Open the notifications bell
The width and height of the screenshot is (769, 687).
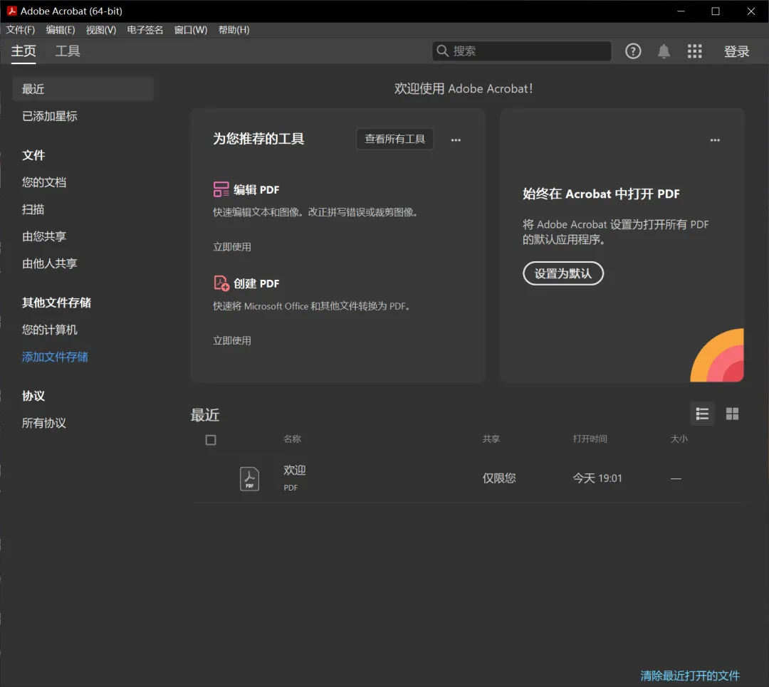pos(664,51)
